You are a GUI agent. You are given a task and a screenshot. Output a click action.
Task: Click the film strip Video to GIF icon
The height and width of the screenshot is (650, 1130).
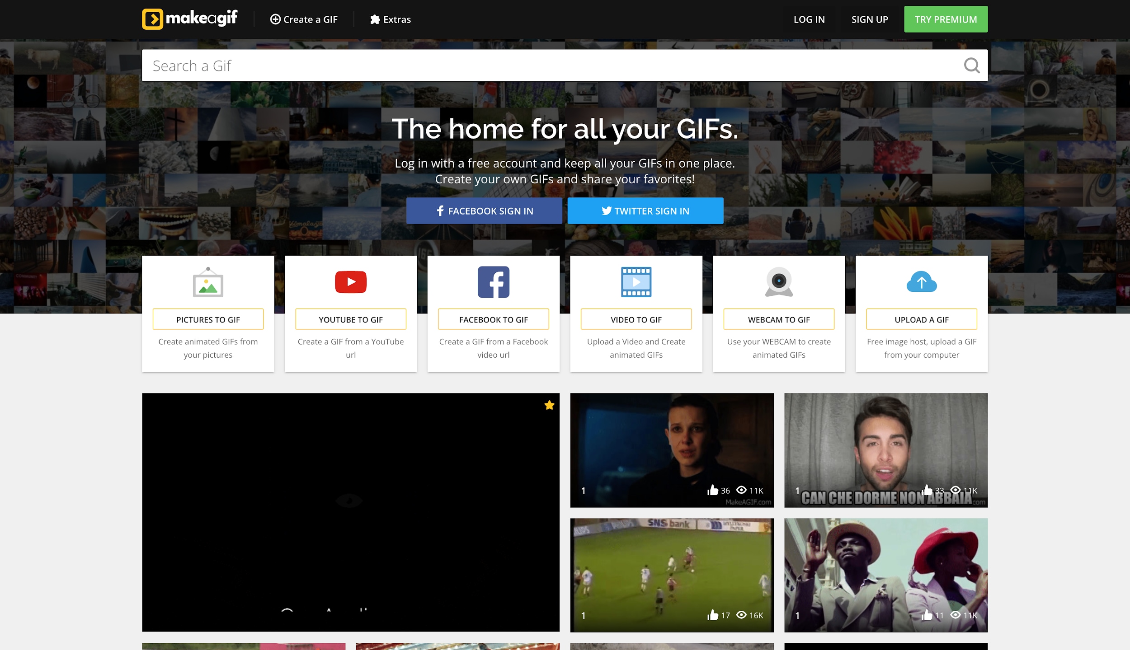(636, 281)
